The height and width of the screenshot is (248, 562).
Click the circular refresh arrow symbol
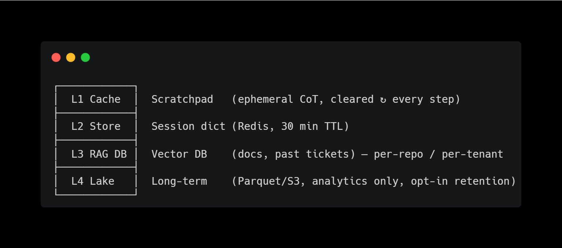383,99
